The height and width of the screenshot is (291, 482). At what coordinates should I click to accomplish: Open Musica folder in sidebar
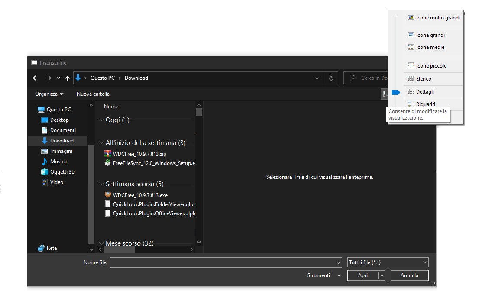click(58, 162)
